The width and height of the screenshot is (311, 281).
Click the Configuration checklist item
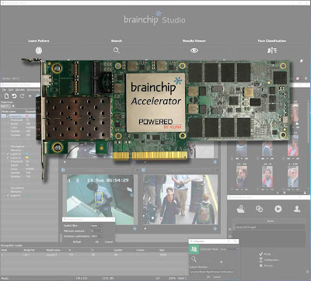(269, 259)
